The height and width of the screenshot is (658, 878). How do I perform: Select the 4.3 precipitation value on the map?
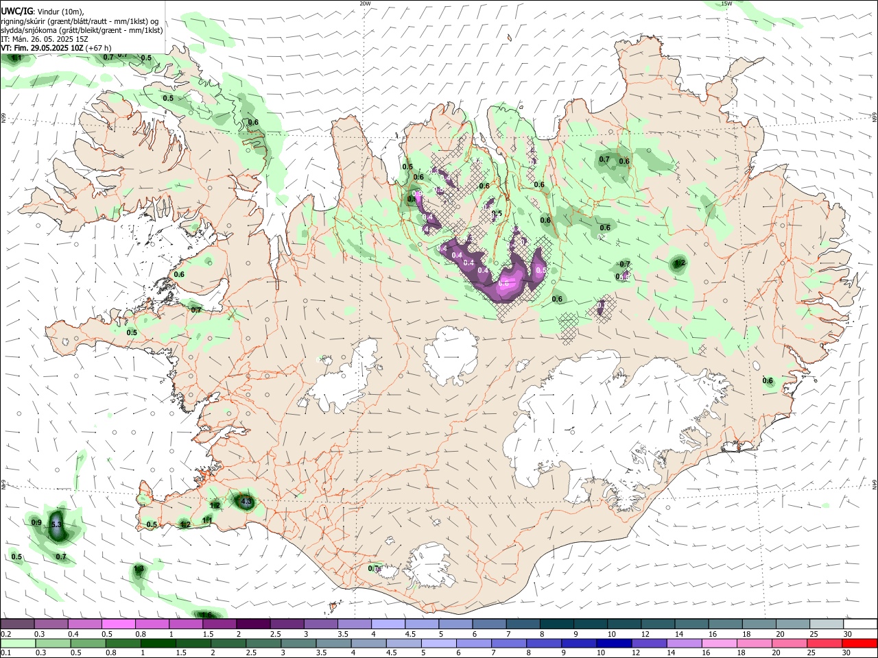pyautogui.click(x=247, y=502)
